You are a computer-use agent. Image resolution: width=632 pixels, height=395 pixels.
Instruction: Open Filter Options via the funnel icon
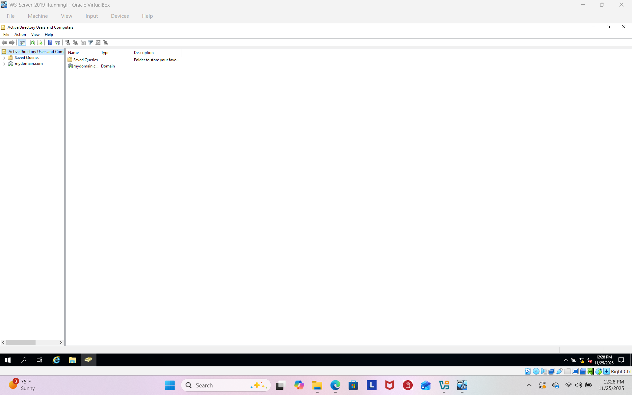tap(91, 42)
